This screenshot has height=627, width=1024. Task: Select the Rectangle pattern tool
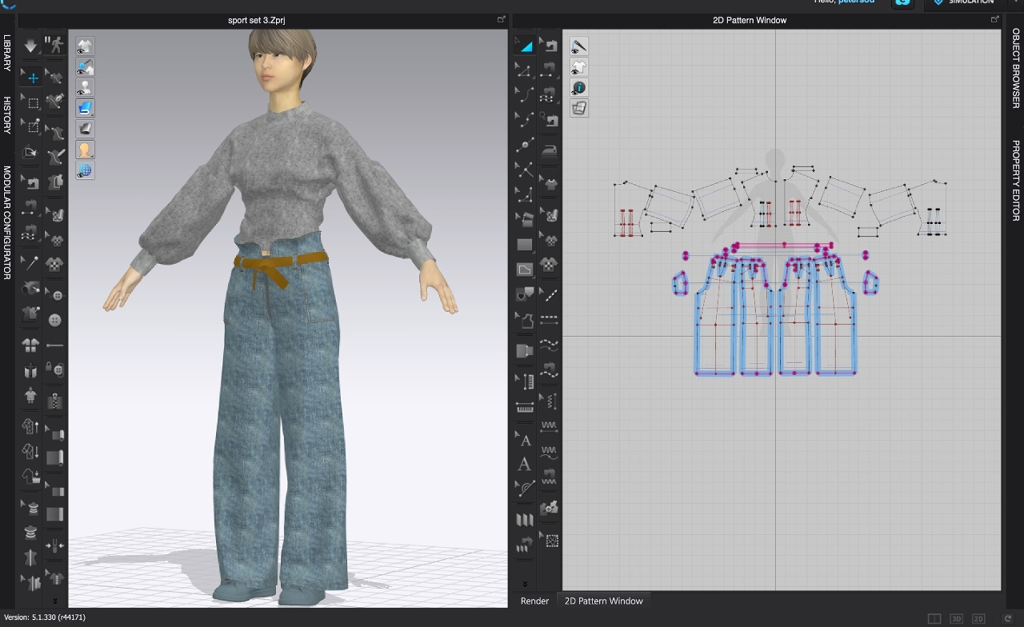pyautogui.click(x=525, y=245)
